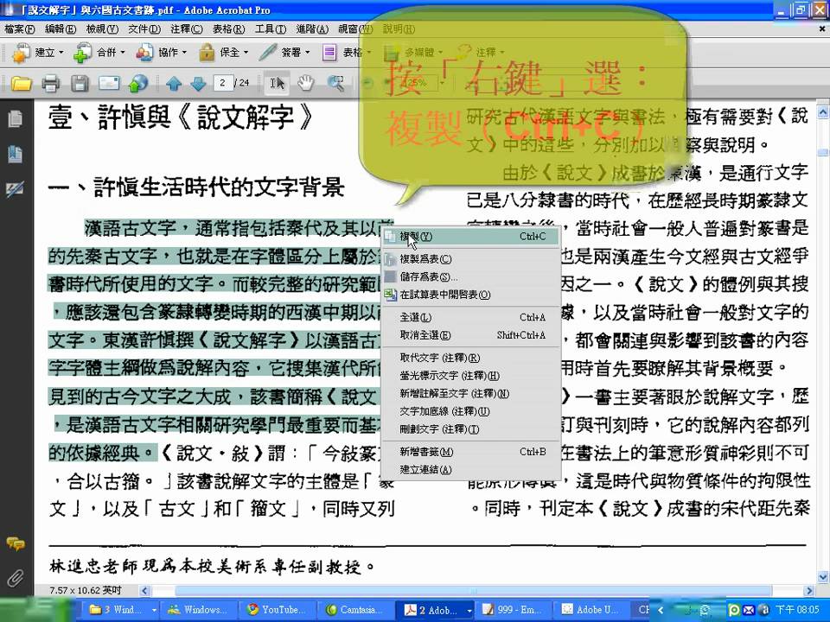The height and width of the screenshot is (622, 830).
Task: Open the Pages panel in the sidebar
Action: point(16,119)
